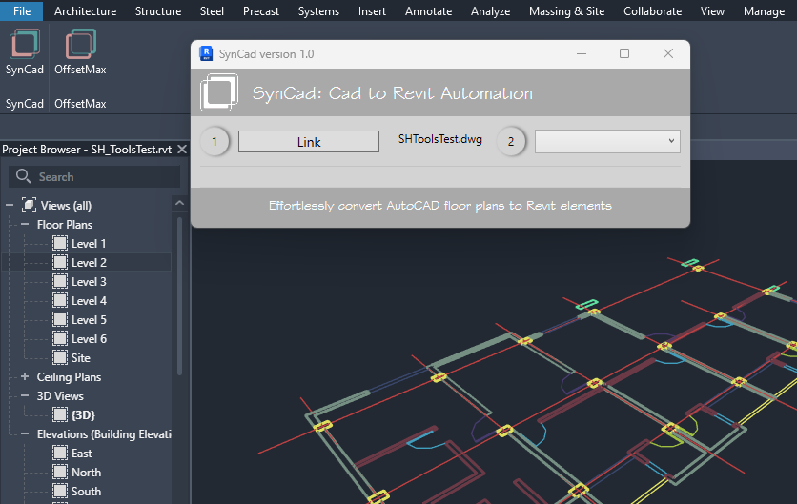Switch to the Massing & Site tab
Image resolution: width=797 pixels, height=504 pixels.
point(566,10)
